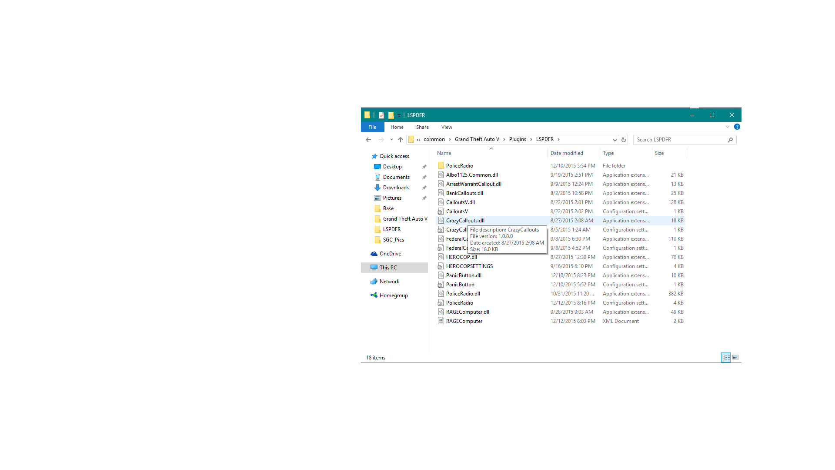Click the Up one level arrow
Screen dimensions: 835x470
(x=401, y=140)
